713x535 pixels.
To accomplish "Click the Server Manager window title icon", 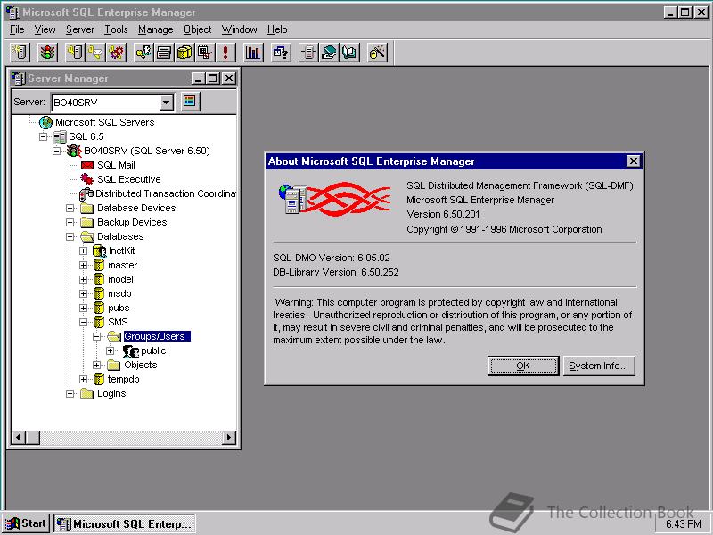I will tap(18, 78).
